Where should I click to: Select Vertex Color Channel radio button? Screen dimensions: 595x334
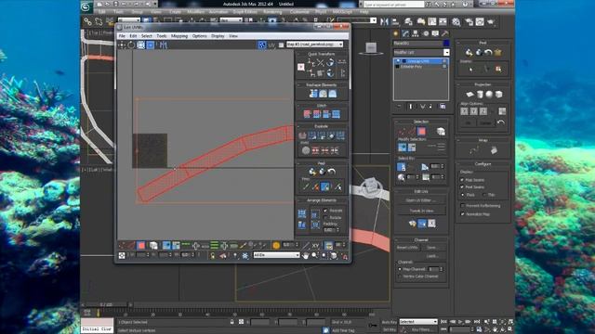[x=400, y=276]
